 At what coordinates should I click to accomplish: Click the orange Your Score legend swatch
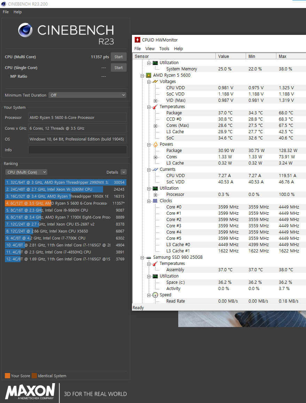7,376
